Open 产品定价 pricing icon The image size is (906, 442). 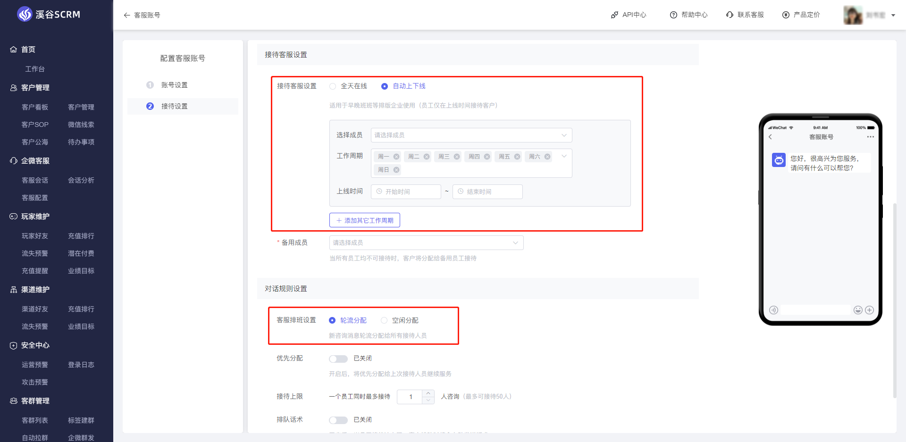click(786, 15)
